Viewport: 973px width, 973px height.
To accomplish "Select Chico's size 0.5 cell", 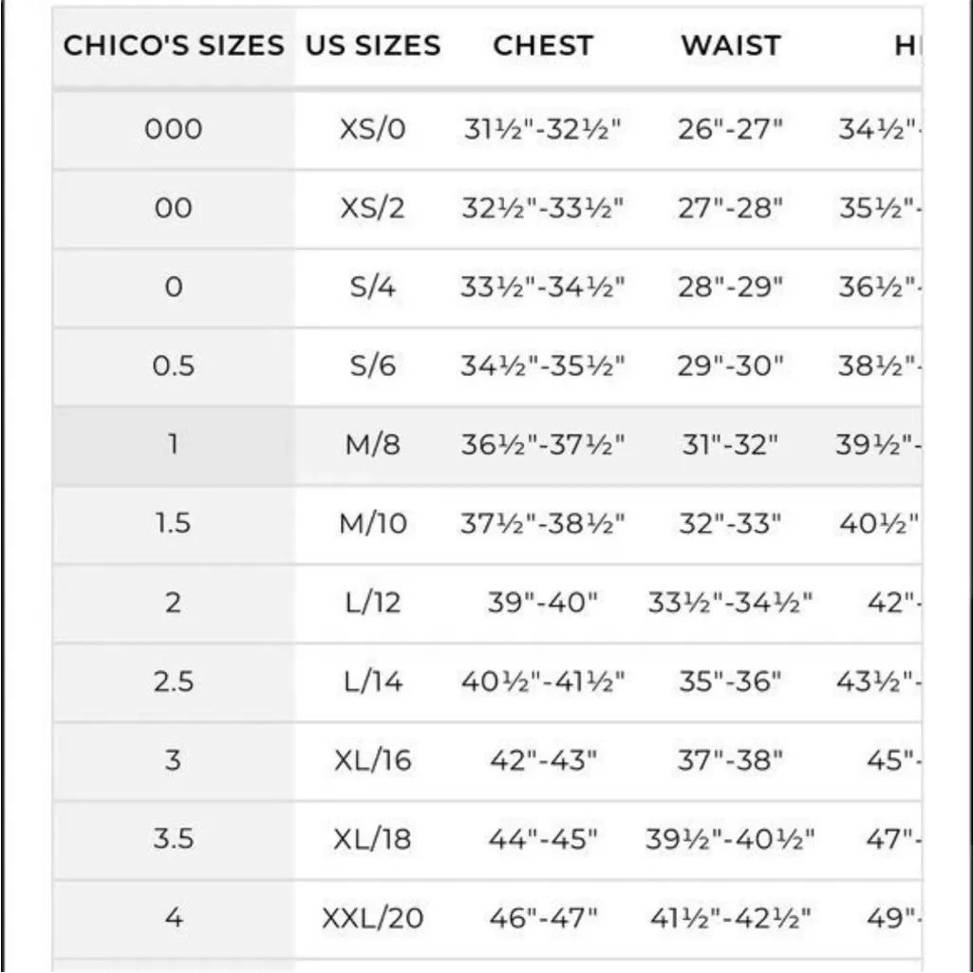I will coord(173,365).
